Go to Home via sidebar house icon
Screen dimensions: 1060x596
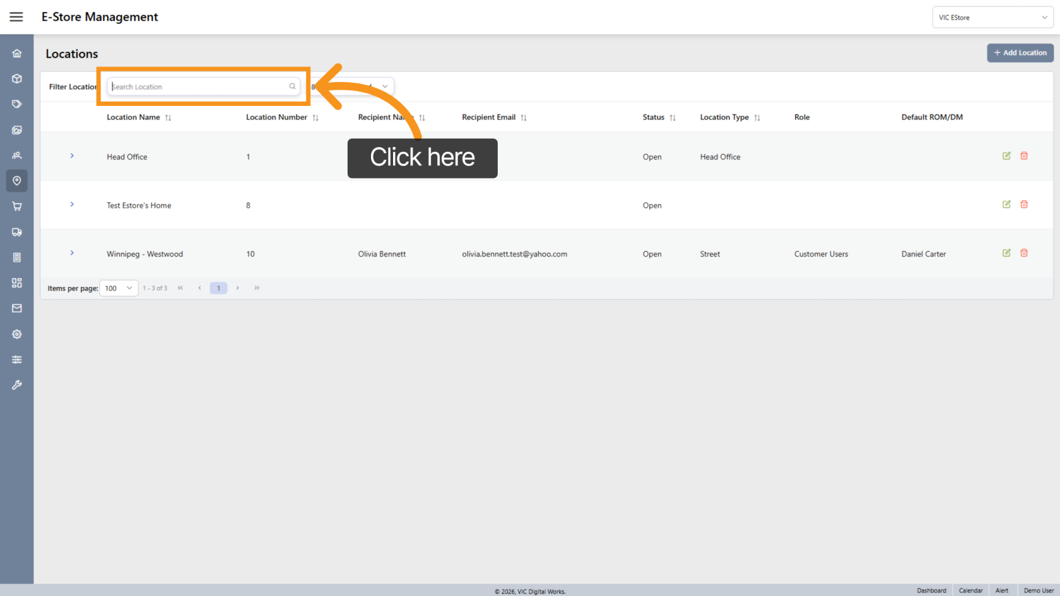click(17, 54)
